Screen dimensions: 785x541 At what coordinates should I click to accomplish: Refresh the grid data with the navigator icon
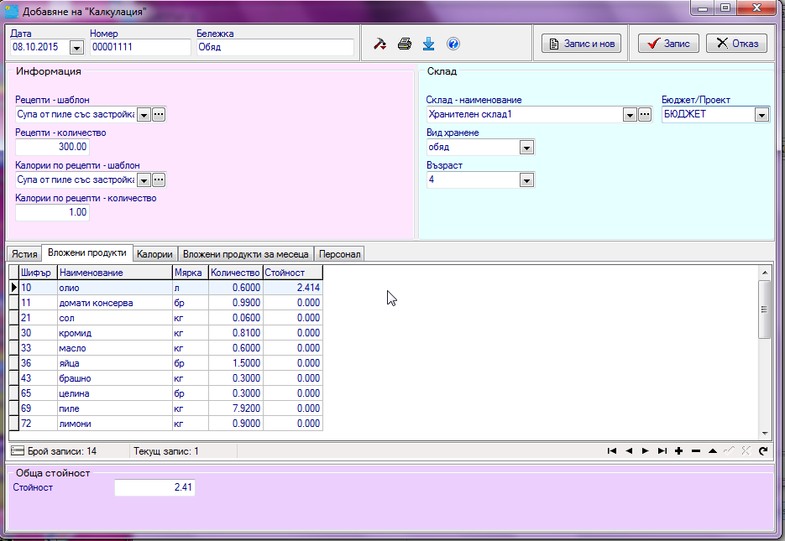763,451
